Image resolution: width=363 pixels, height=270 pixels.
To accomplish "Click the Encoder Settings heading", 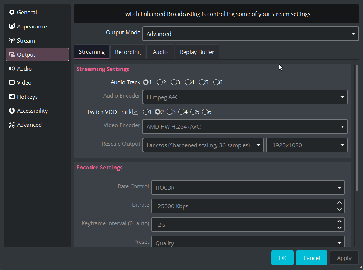I will pos(99,167).
